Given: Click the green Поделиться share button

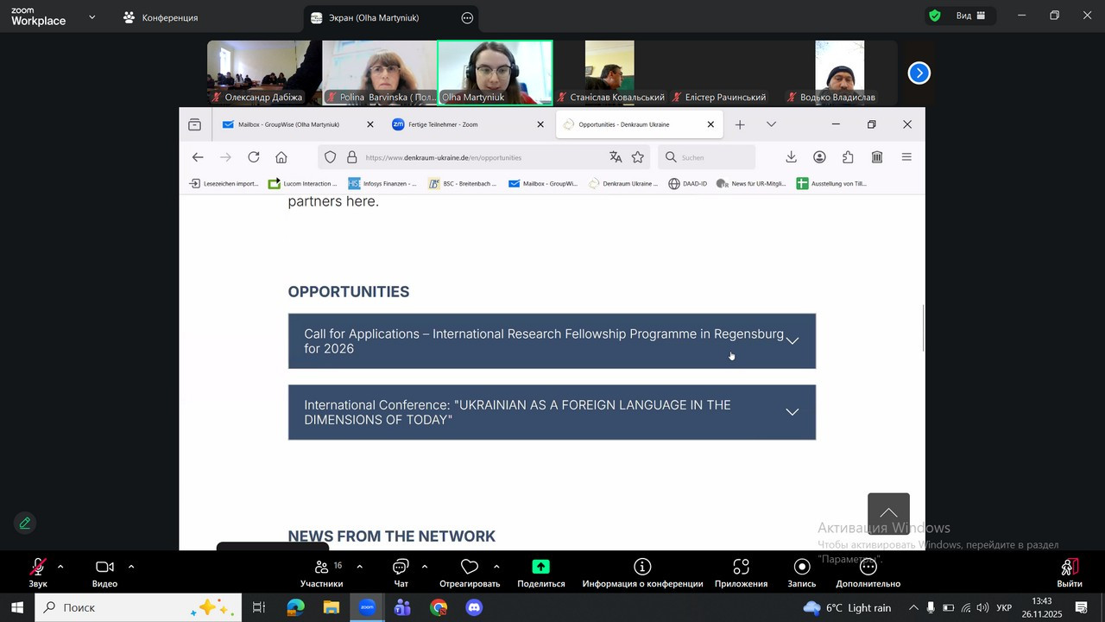Looking at the screenshot, I should pos(541,572).
